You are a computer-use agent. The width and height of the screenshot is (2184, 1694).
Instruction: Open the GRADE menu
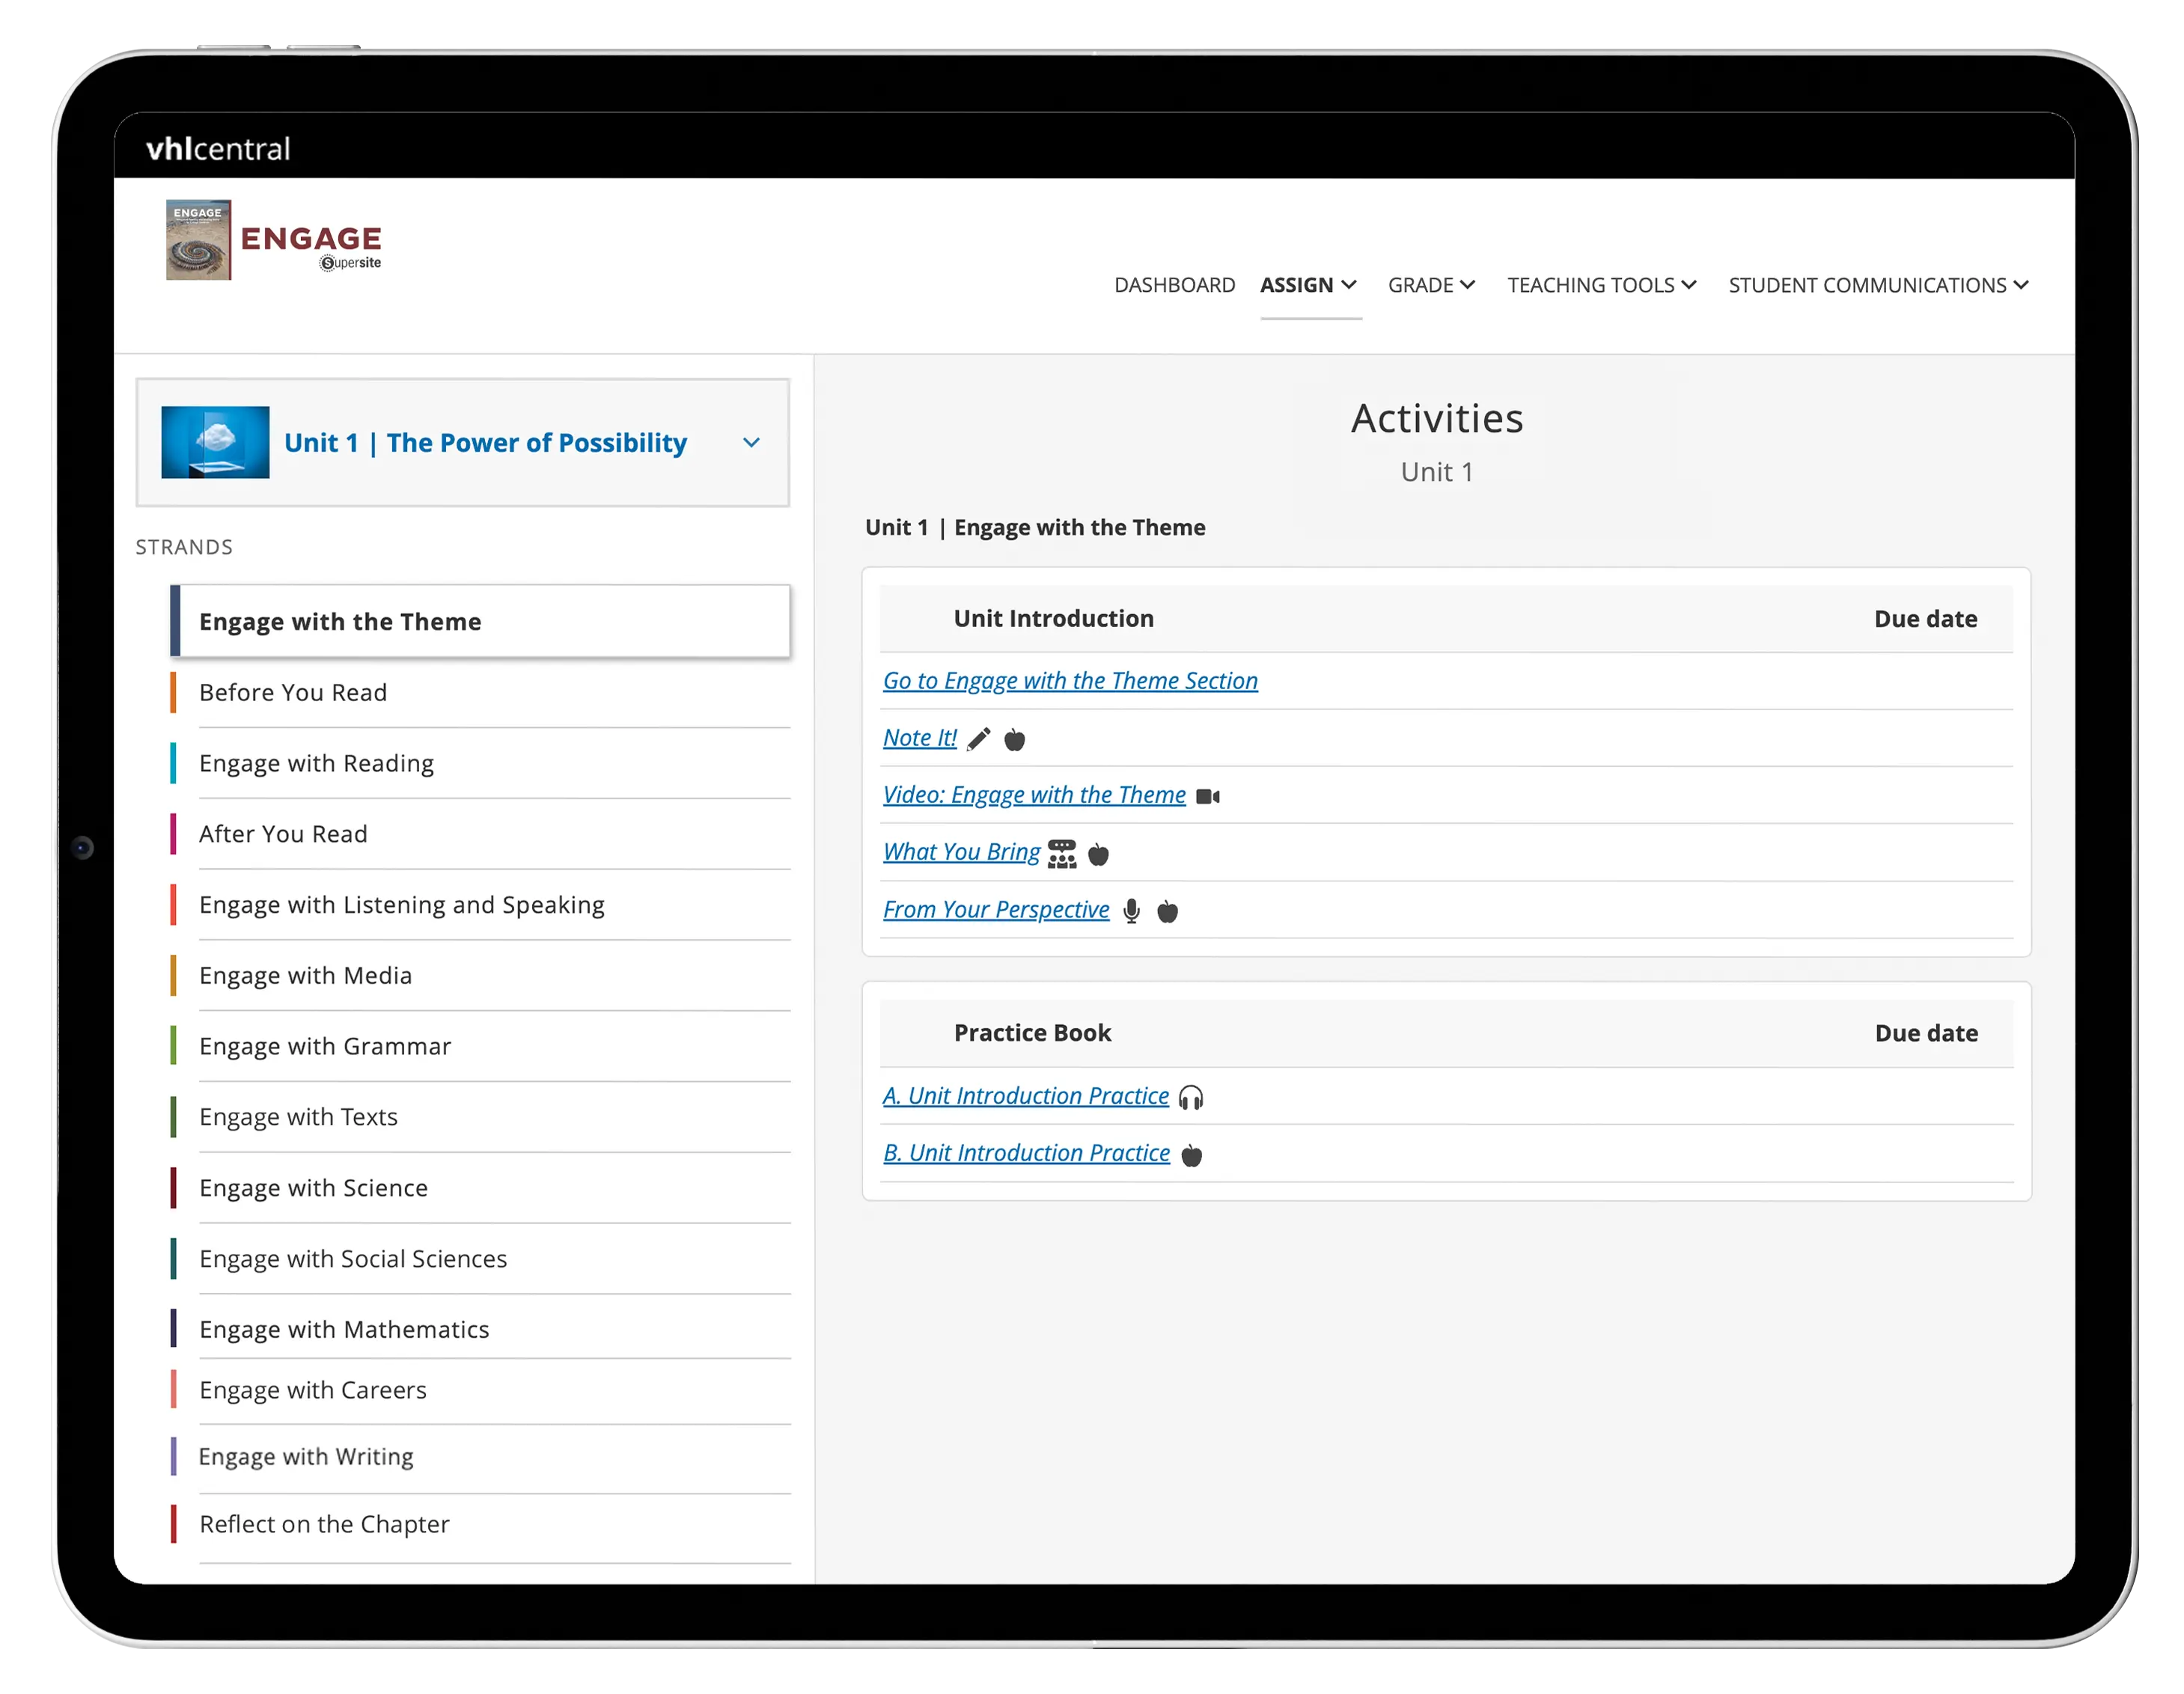coord(1430,286)
